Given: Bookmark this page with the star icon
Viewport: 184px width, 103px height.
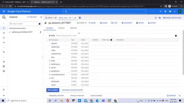Looking at the screenshot, I should coord(161,6).
